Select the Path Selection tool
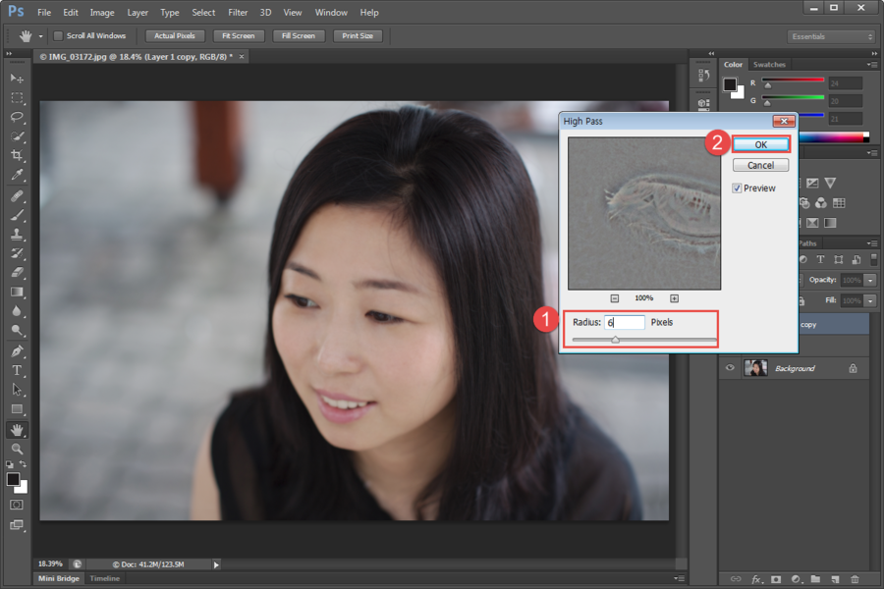 [17, 390]
